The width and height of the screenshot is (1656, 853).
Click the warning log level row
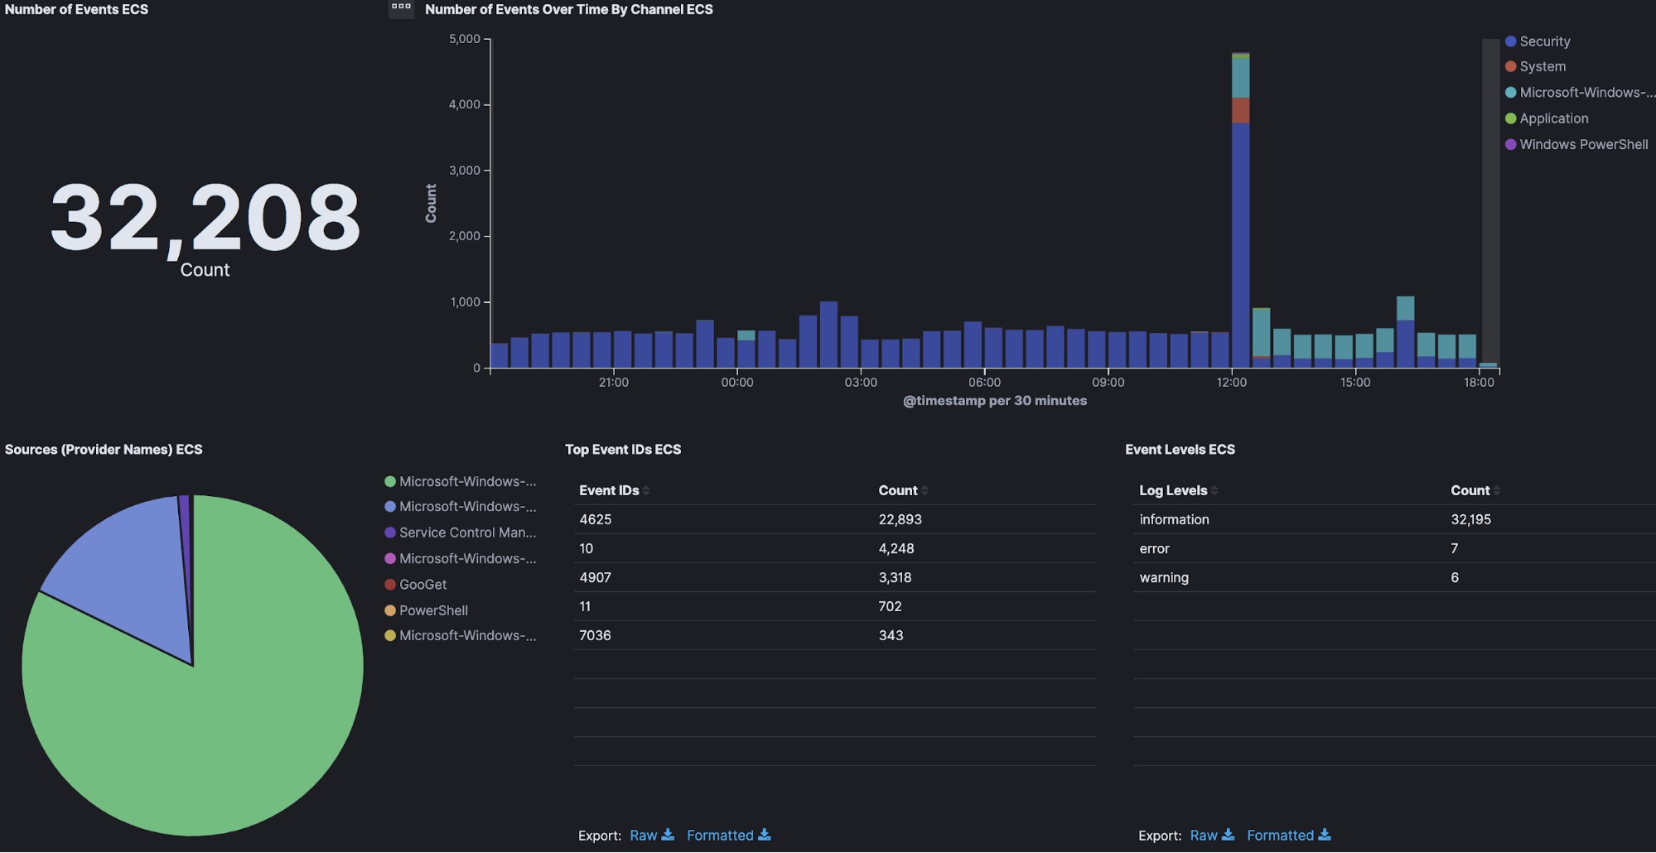click(x=1394, y=577)
